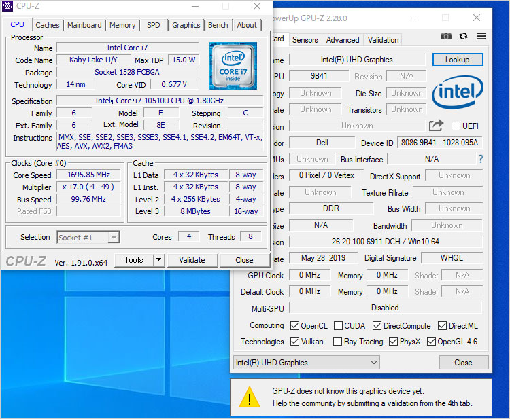Switch to the Caches tab

click(48, 25)
